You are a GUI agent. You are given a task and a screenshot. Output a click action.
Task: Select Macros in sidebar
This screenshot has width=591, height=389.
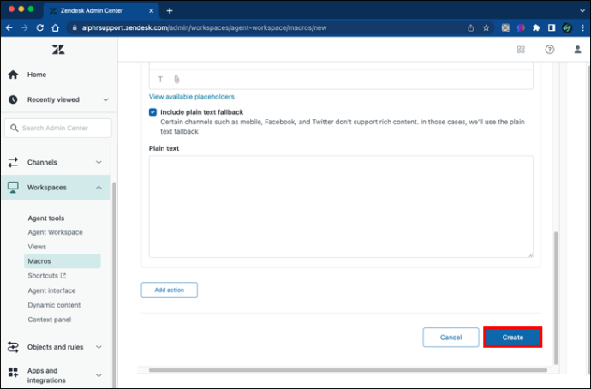63,260
